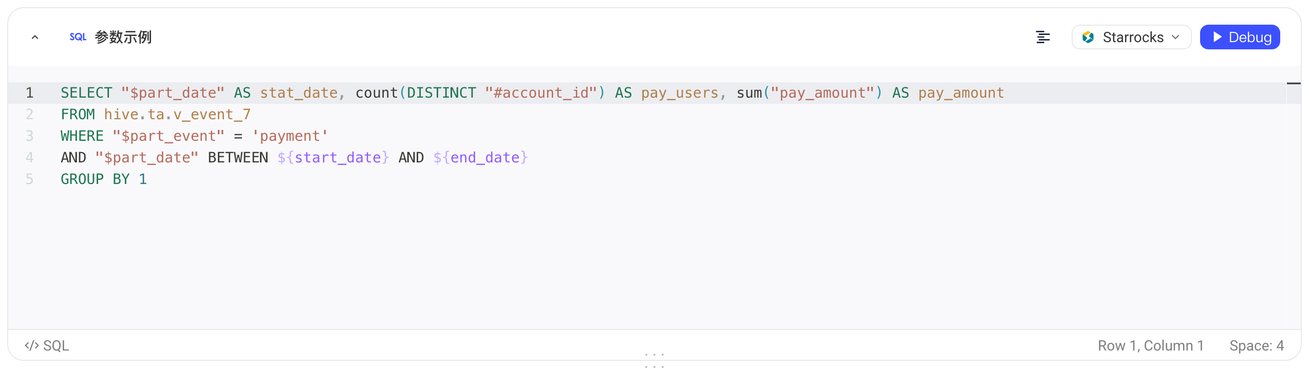
Task: Click line number 3 in the gutter
Action: tap(29, 136)
